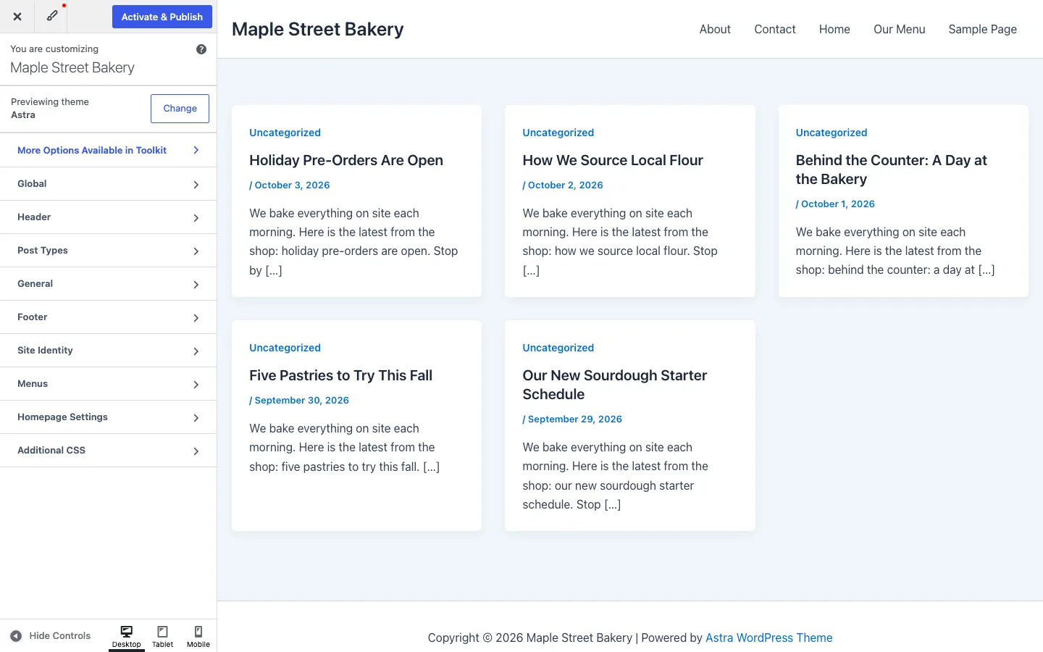Click the Activate & Publish button
Image resolution: width=1043 pixels, height=652 pixels.
(162, 17)
